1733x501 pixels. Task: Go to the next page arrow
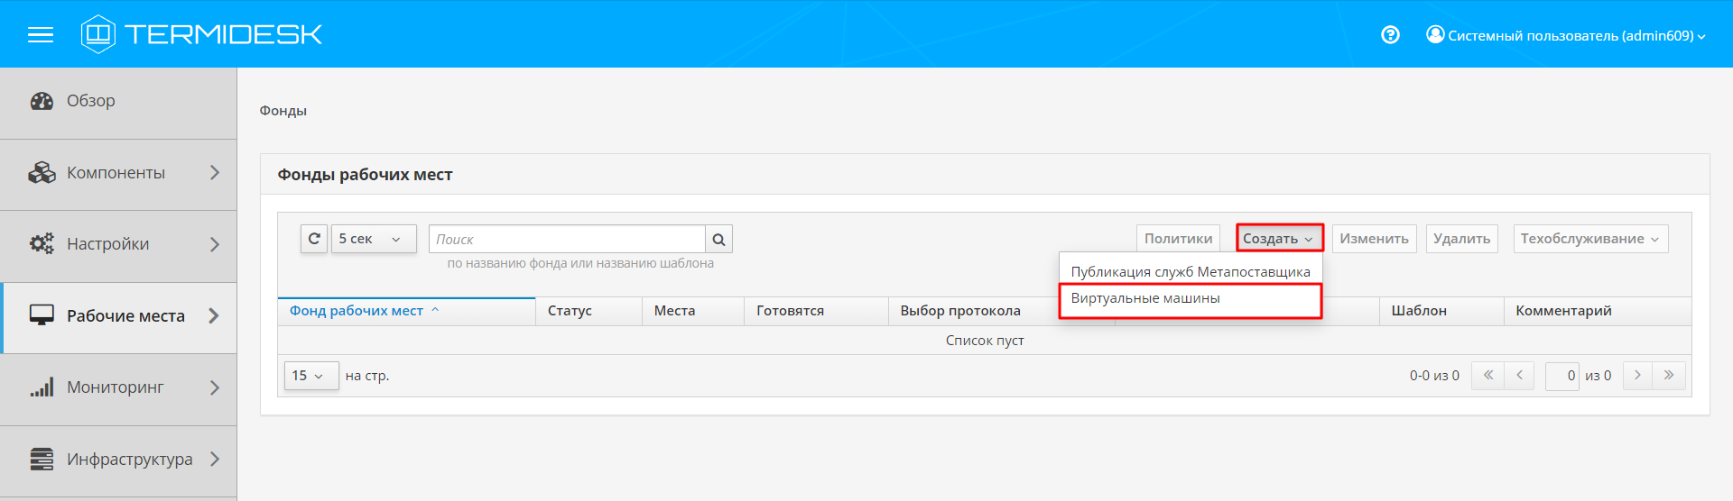(1637, 376)
